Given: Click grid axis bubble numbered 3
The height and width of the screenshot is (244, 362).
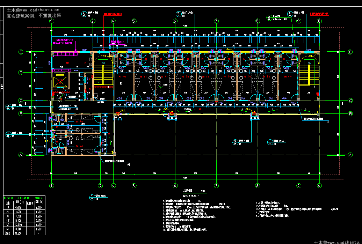Looking at the screenshot, I should coord(100,185).
